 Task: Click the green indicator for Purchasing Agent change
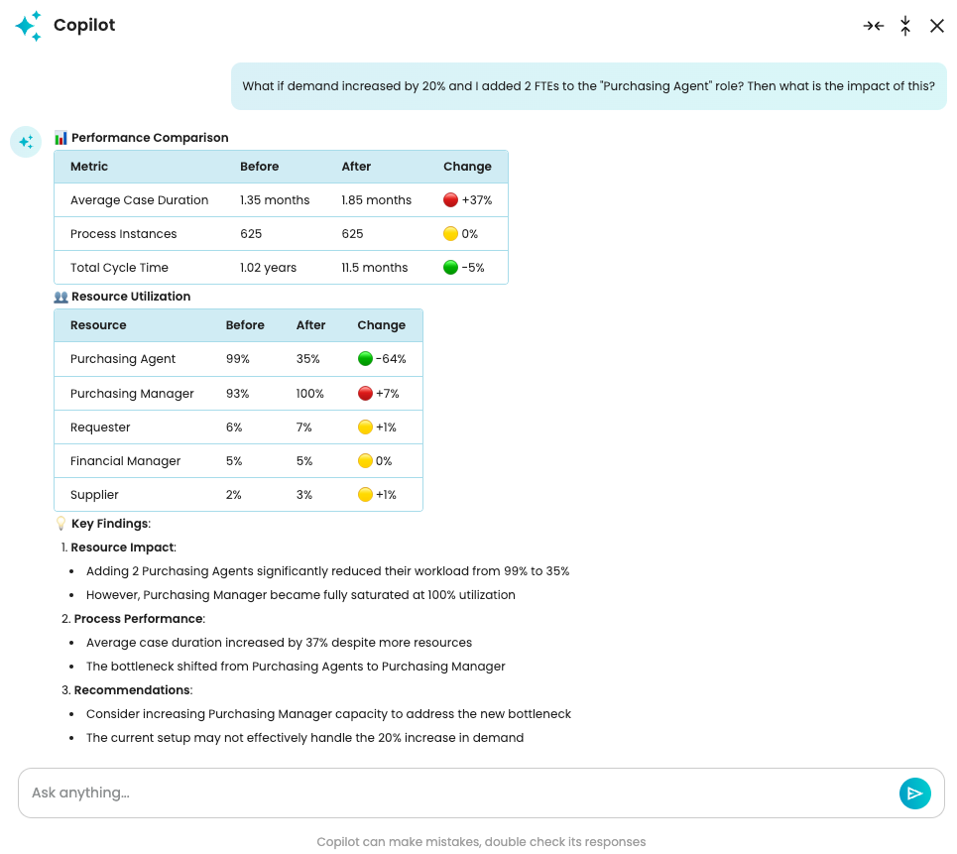(365, 359)
